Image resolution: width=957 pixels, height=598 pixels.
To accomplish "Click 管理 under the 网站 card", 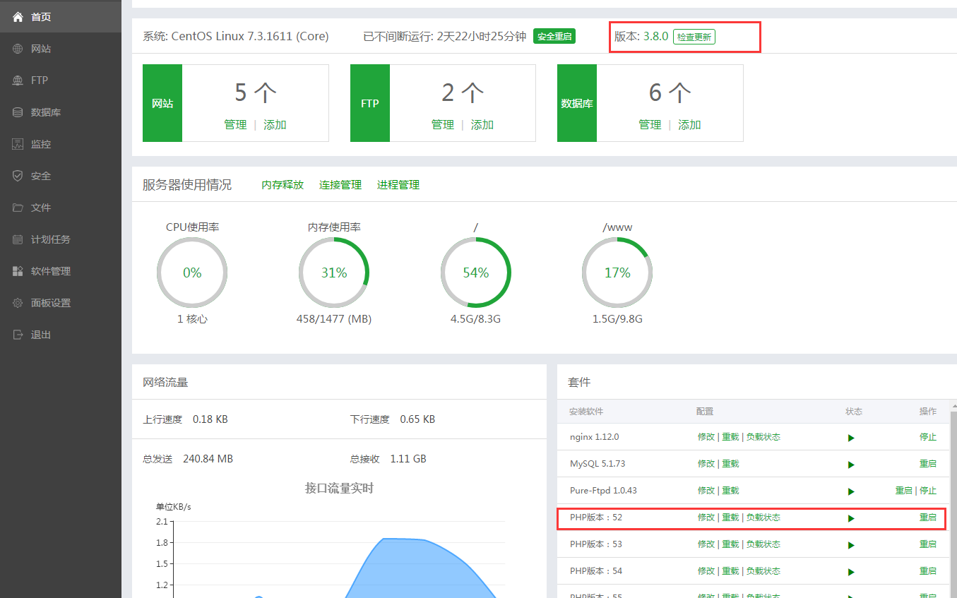I will [x=235, y=125].
